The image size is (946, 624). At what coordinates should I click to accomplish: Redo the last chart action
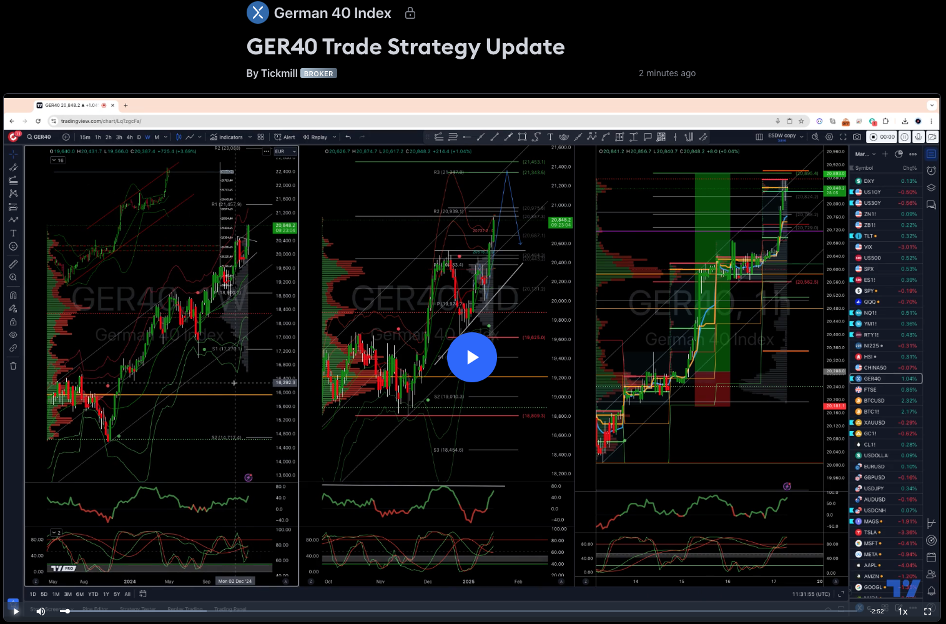362,137
